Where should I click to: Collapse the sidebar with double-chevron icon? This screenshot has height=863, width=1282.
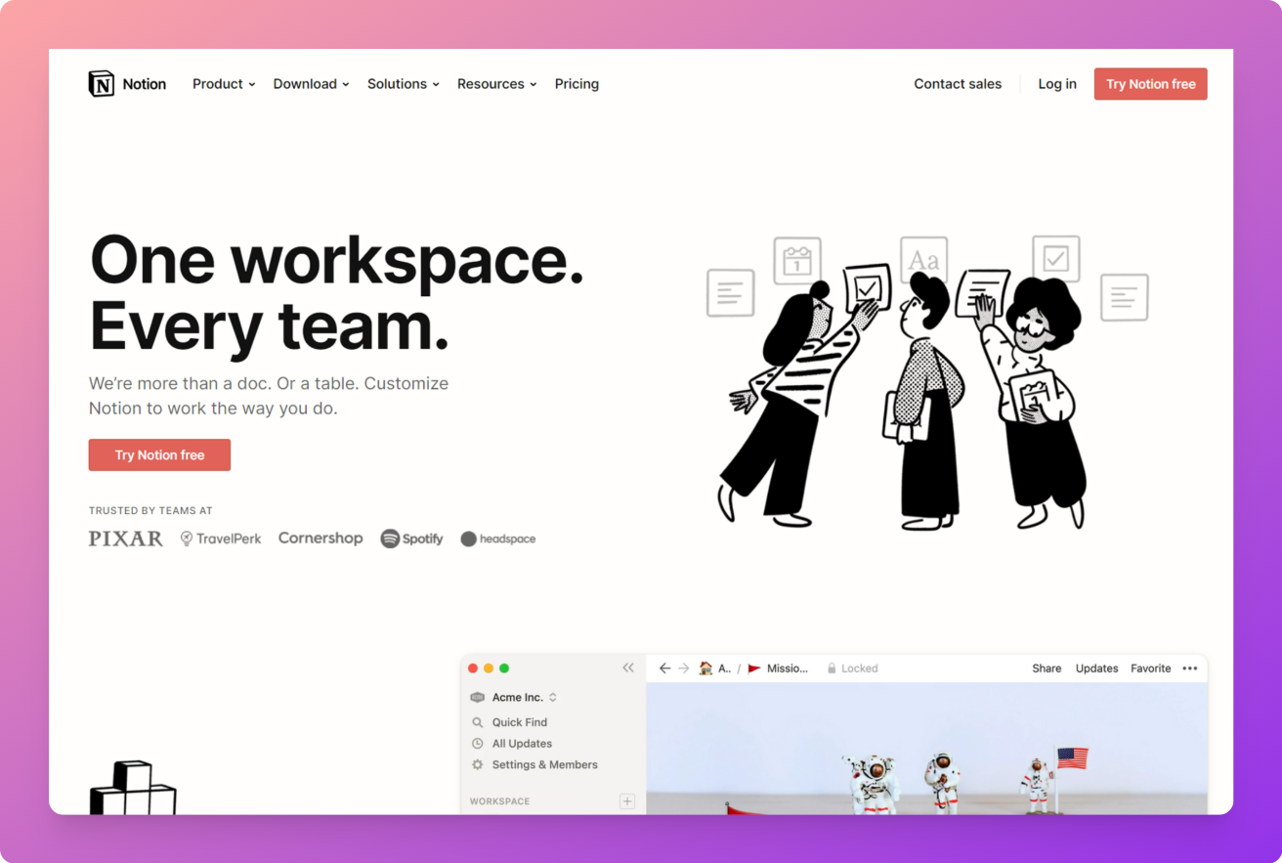[628, 668]
